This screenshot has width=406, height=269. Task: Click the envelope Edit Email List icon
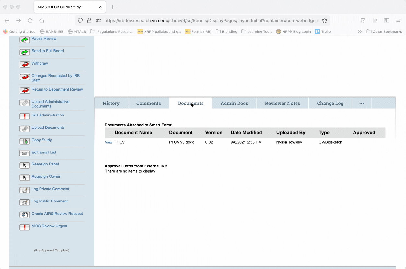coord(25,153)
